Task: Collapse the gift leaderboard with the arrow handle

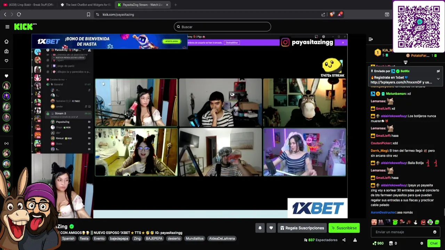Action: tap(405, 62)
